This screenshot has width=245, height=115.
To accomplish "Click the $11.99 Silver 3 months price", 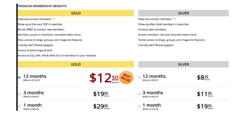I will pyautogui.click(x=205, y=94).
